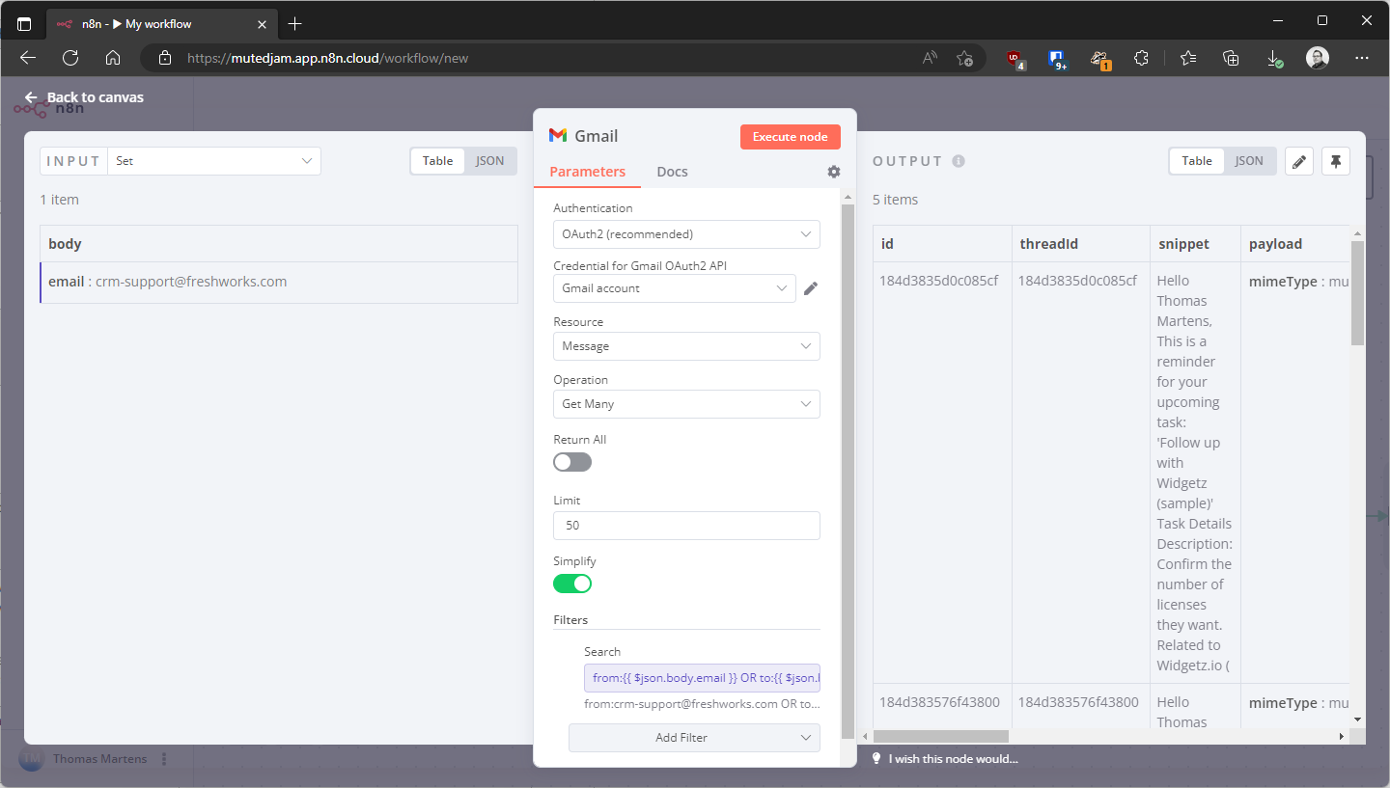Click the Execute node button

coord(791,137)
